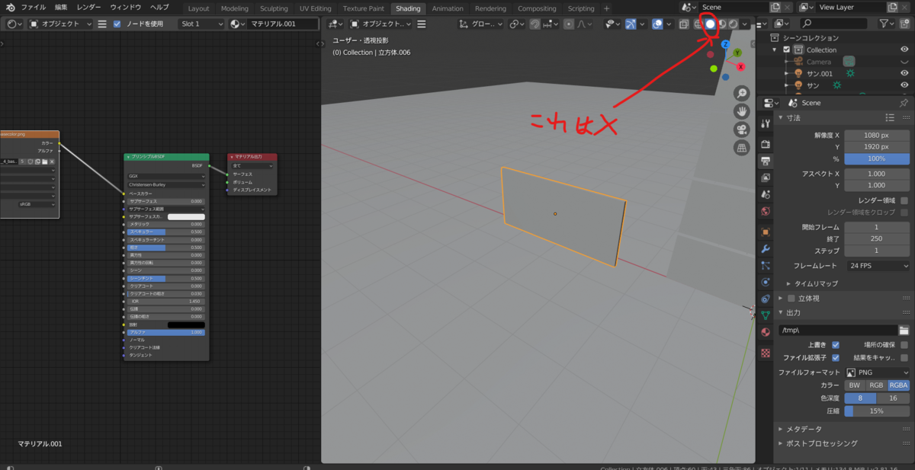Switch to the Compositing workspace tab
915x470 pixels.
(x=537, y=8)
